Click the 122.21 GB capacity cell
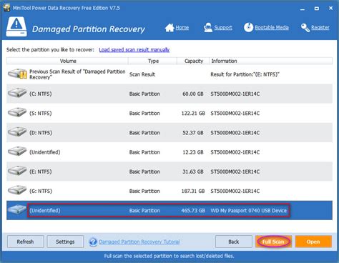 click(x=193, y=114)
